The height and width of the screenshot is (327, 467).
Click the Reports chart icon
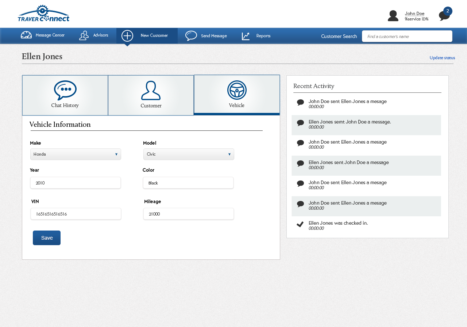(x=246, y=36)
